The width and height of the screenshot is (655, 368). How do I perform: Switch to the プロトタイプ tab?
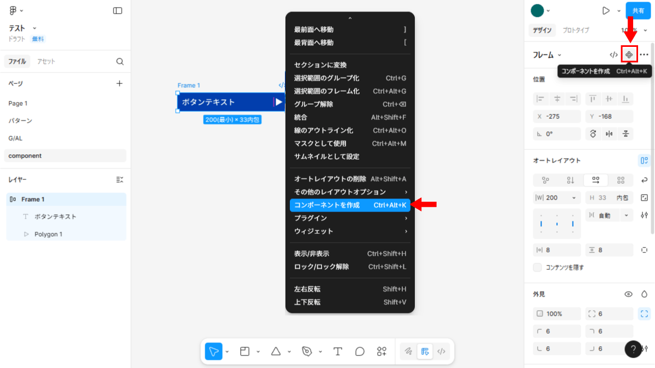(576, 31)
